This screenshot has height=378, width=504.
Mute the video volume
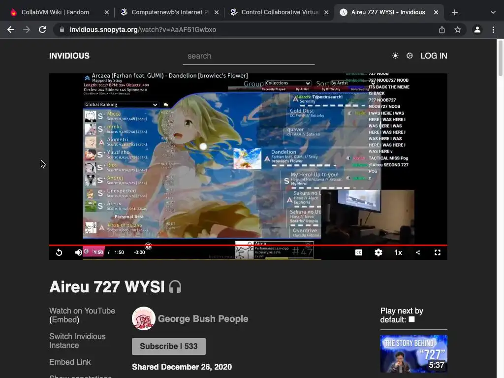coord(78,252)
